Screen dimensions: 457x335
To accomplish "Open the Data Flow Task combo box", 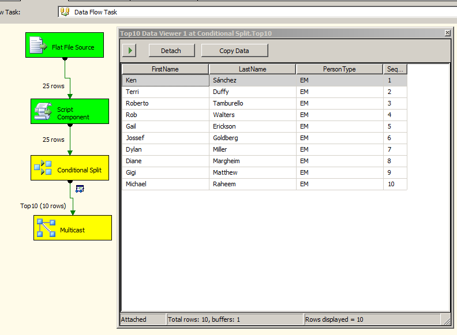I will point(257,12).
